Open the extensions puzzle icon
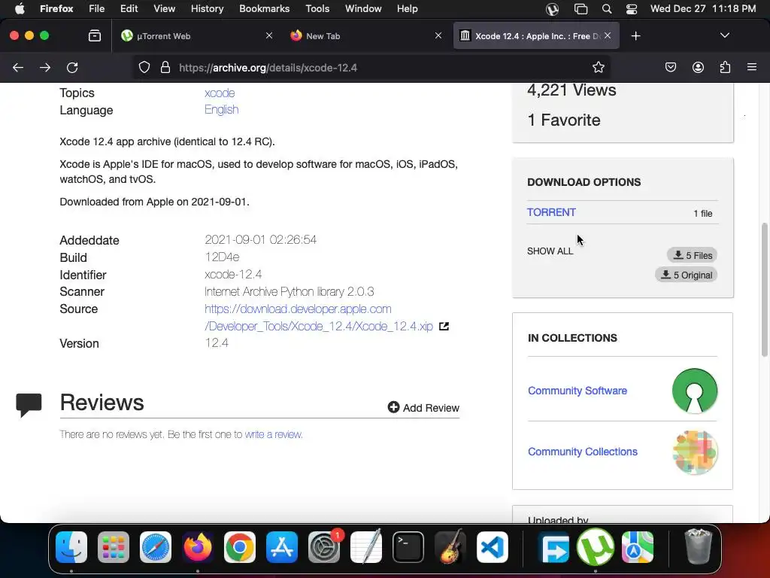Viewport: 770px width, 578px height. click(x=725, y=67)
